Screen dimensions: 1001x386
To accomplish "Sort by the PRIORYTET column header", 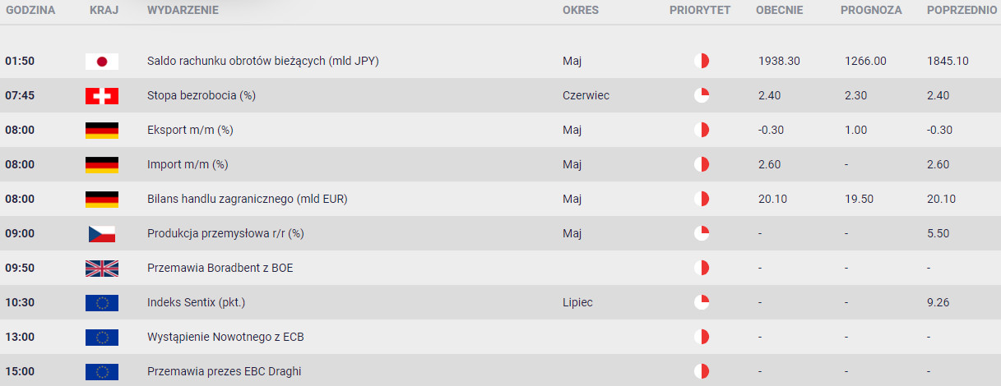I will 700,11.
